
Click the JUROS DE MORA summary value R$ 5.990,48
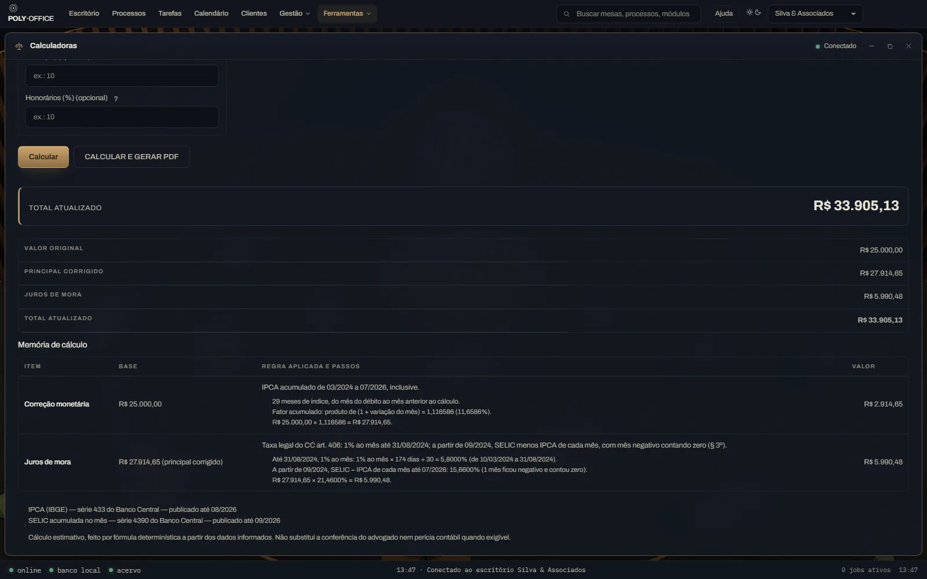click(883, 296)
